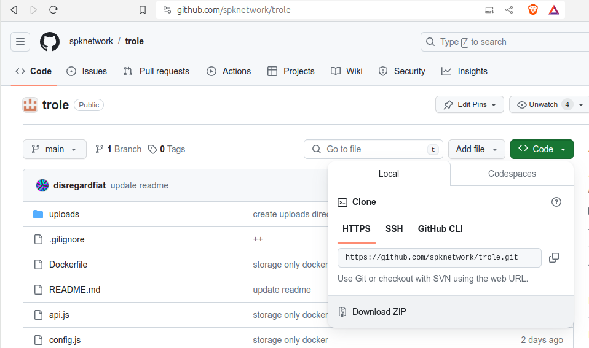Open the clone help question icon
589x348 pixels.
pyautogui.click(x=556, y=202)
